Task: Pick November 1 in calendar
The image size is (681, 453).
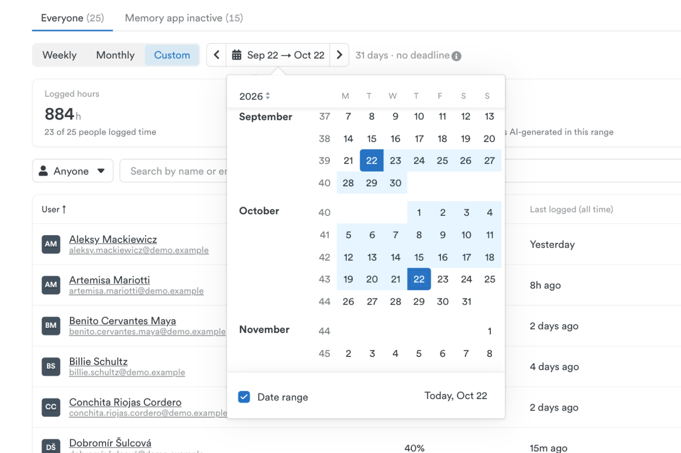Action: (x=489, y=331)
